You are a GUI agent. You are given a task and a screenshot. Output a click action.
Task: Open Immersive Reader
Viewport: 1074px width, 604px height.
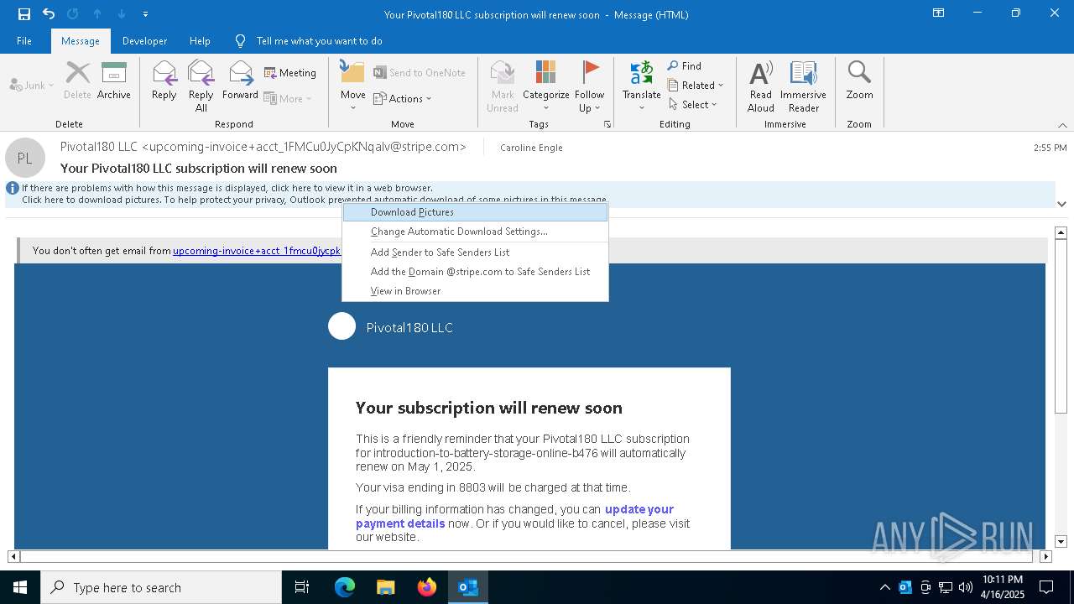coord(804,86)
